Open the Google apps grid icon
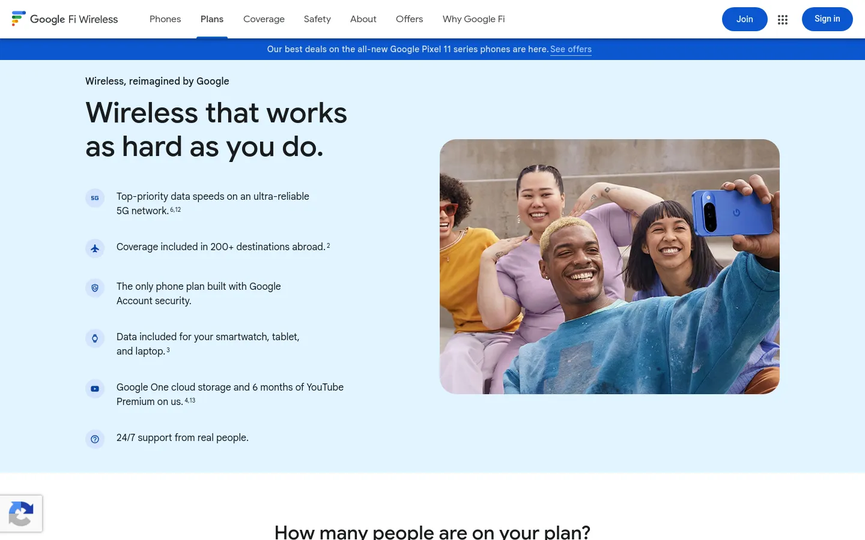 coord(782,19)
